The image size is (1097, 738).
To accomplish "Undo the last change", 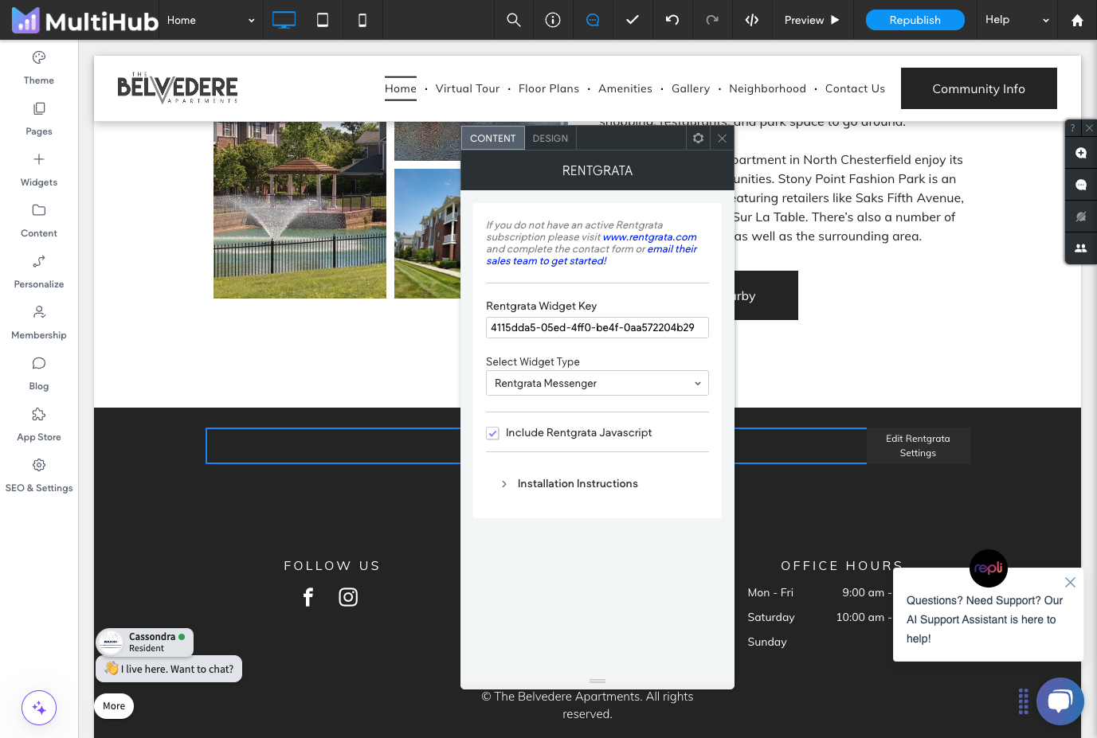I will click(x=672, y=20).
